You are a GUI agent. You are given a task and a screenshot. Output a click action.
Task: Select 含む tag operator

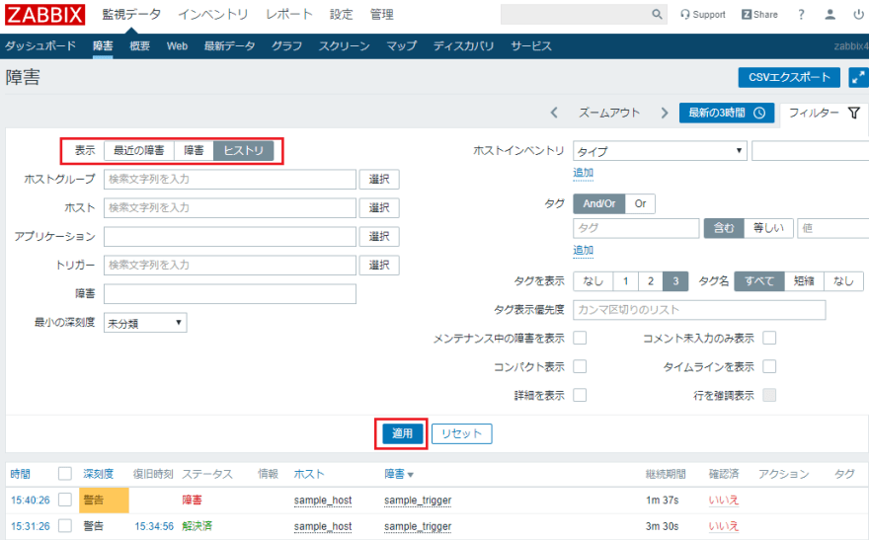pos(723,228)
